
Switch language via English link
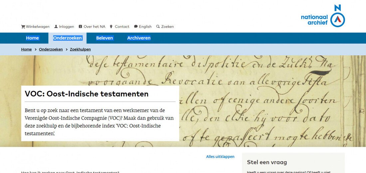[145, 27]
